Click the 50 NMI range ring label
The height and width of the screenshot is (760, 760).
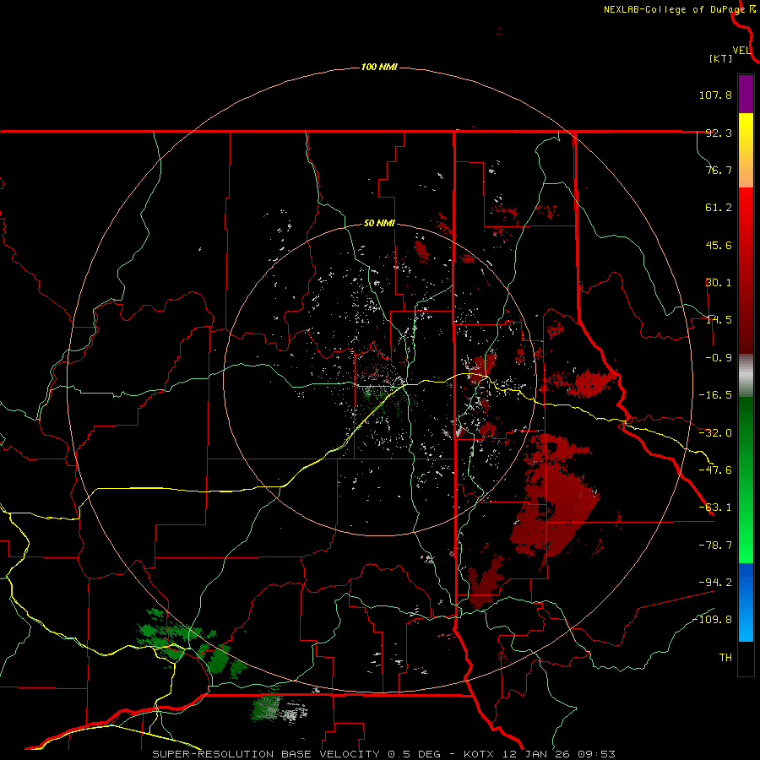[379, 224]
